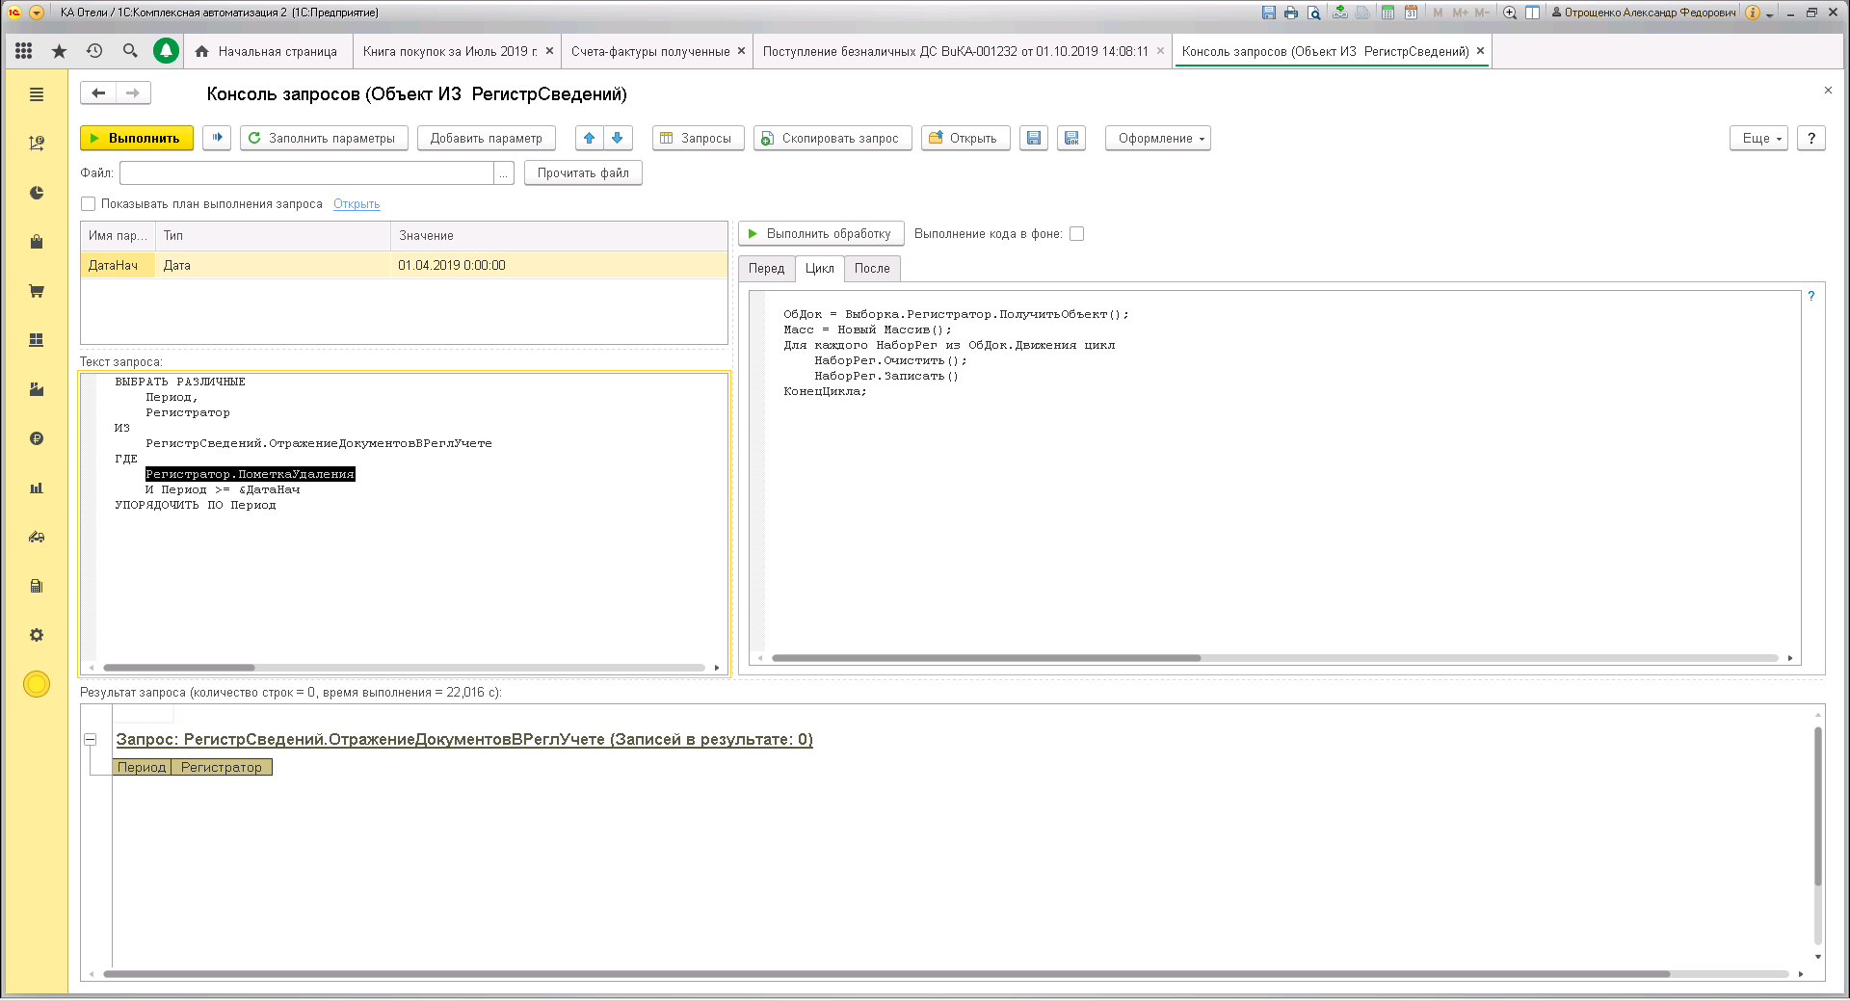
Task: Click the info icon in title bar
Action: point(1753,13)
